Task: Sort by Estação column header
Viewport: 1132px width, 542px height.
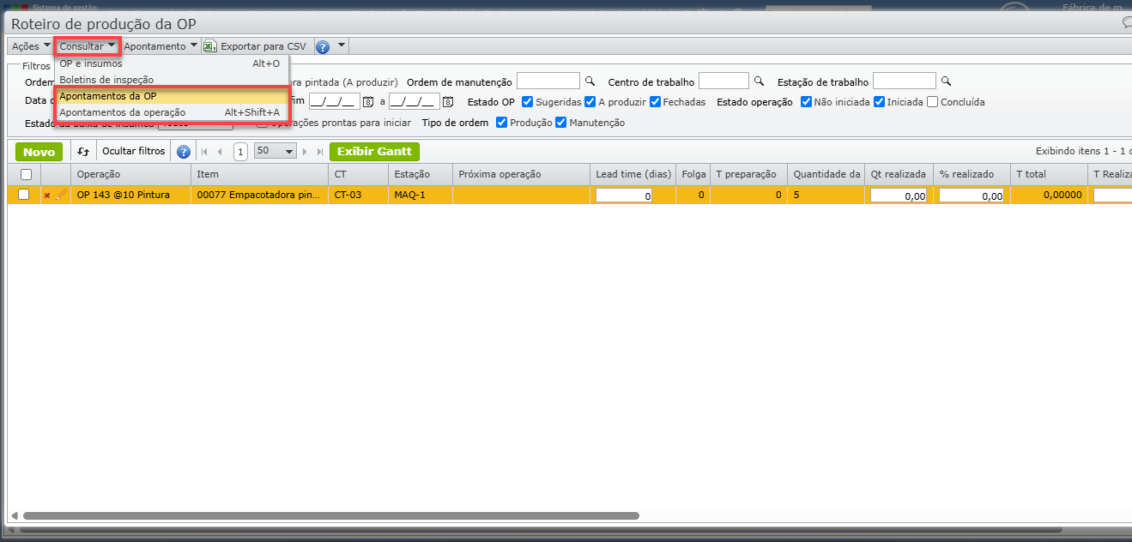Action: pyautogui.click(x=421, y=174)
